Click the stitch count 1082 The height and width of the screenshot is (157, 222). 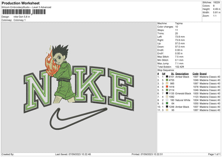click(171, 97)
